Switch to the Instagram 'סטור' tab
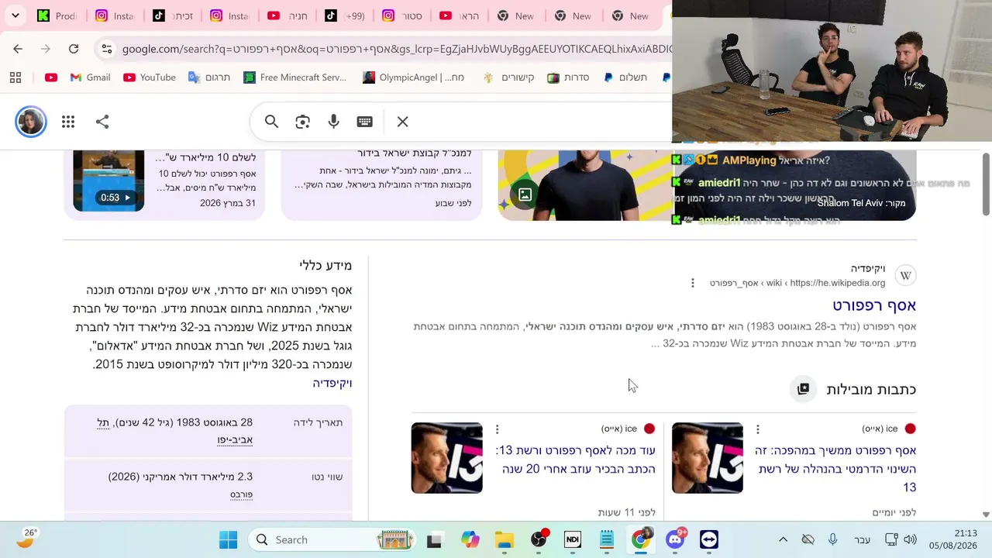Image resolution: width=992 pixels, height=558 pixels. coord(403,15)
